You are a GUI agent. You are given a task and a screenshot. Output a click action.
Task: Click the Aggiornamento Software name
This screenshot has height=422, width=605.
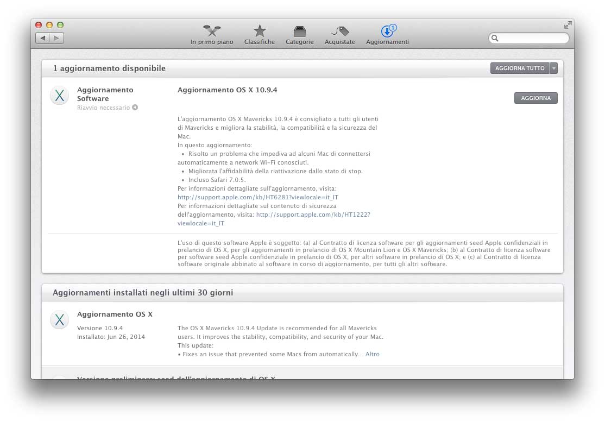pos(105,94)
